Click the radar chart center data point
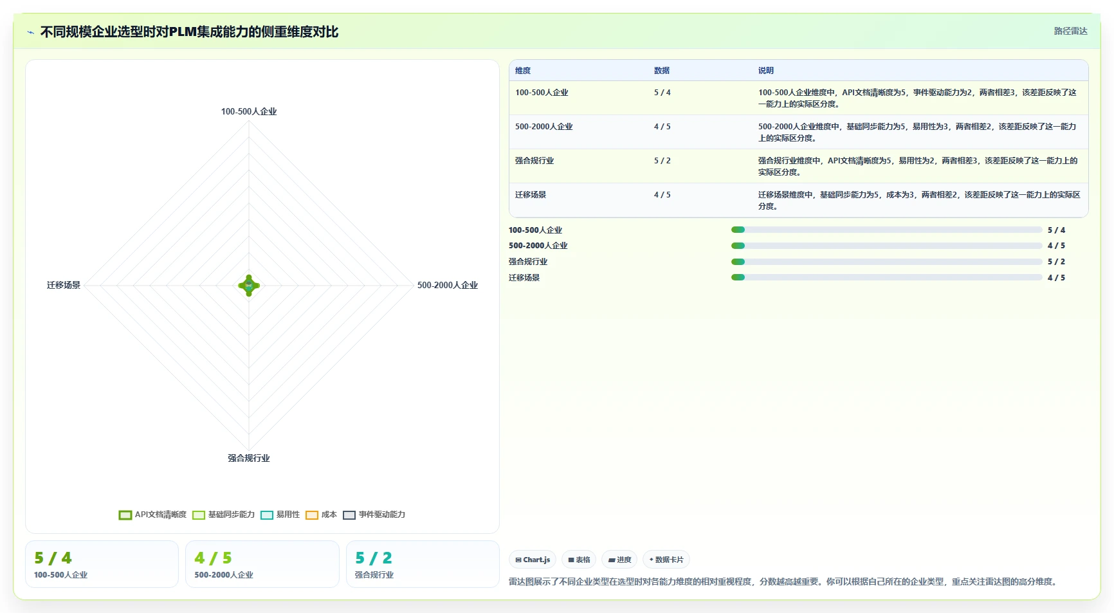The width and height of the screenshot is (1114, 613). 249,286
